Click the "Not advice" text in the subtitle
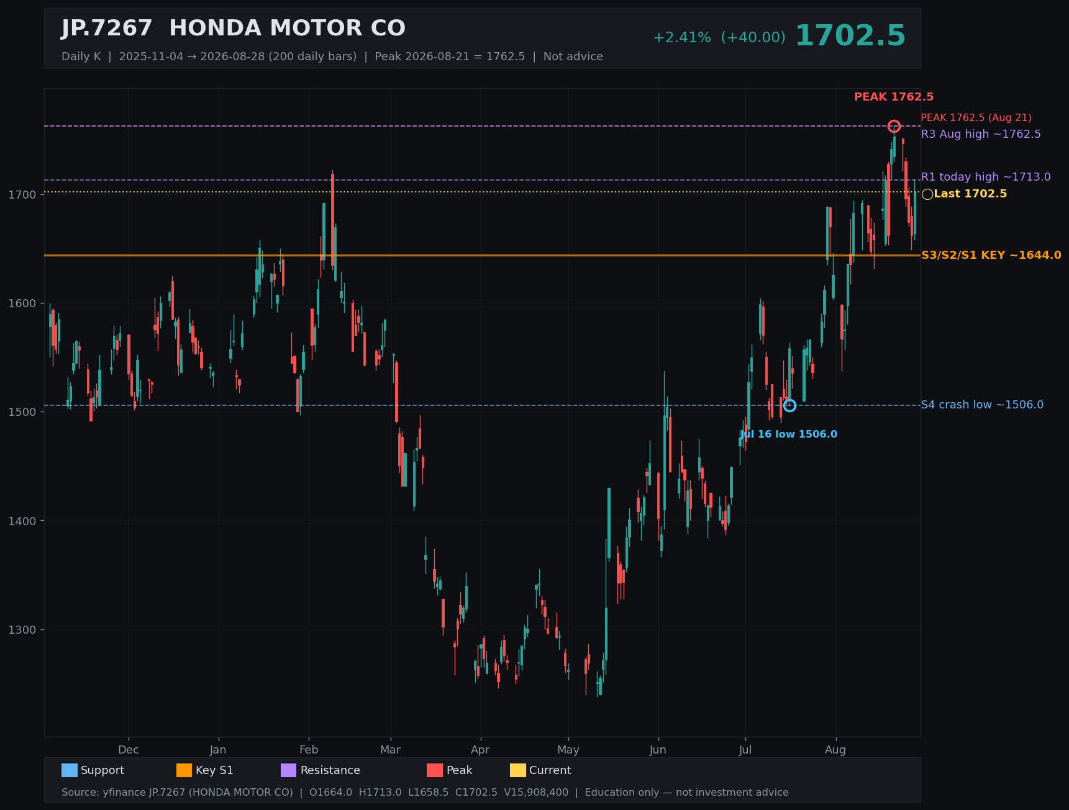1069x810 pixels. [573, 56]
